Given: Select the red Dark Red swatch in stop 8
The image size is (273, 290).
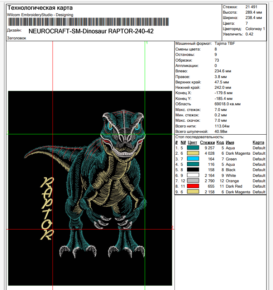Looking at the screenshot, I should pyautogui.click(x=193, y=187).
